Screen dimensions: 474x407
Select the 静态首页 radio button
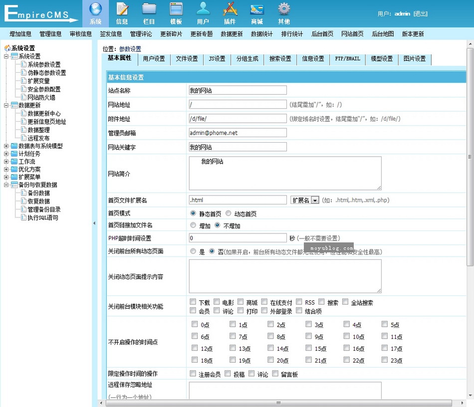click(193, 213)
